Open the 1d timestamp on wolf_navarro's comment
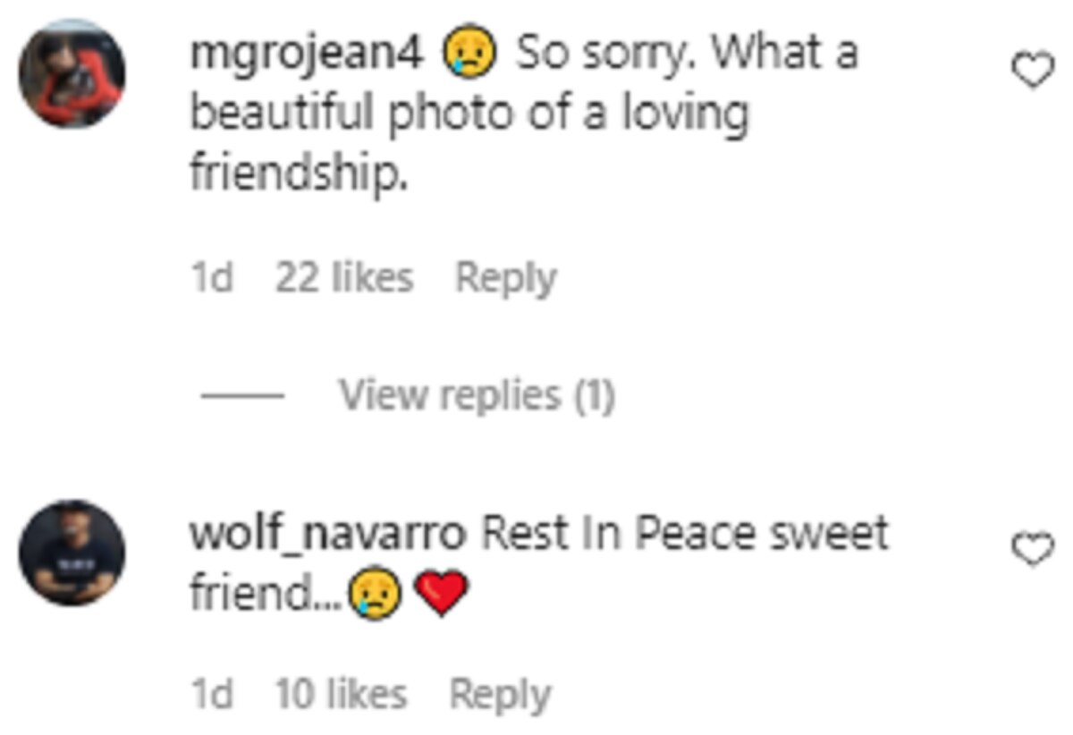1073x735 pixels. pyautogui.click(x=212, y=695)
